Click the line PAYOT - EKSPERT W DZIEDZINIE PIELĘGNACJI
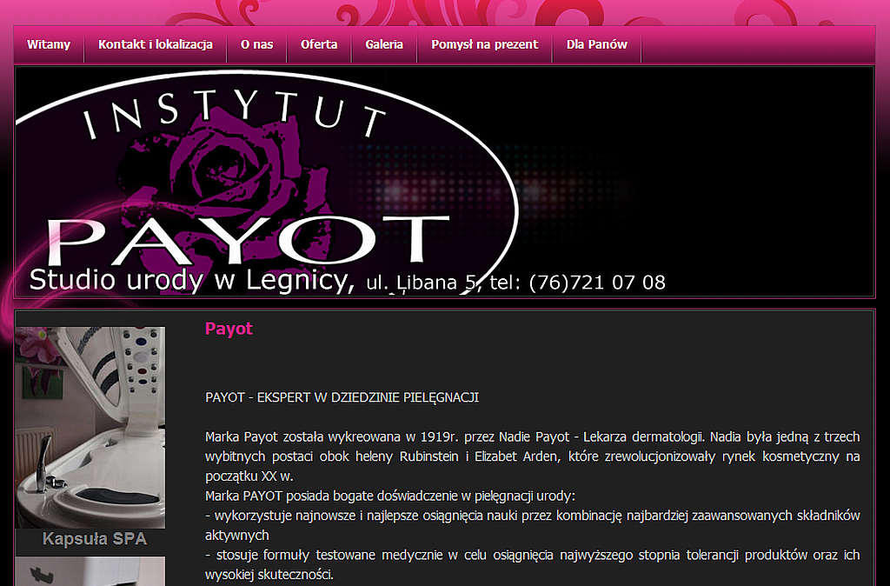 [342, 397]
